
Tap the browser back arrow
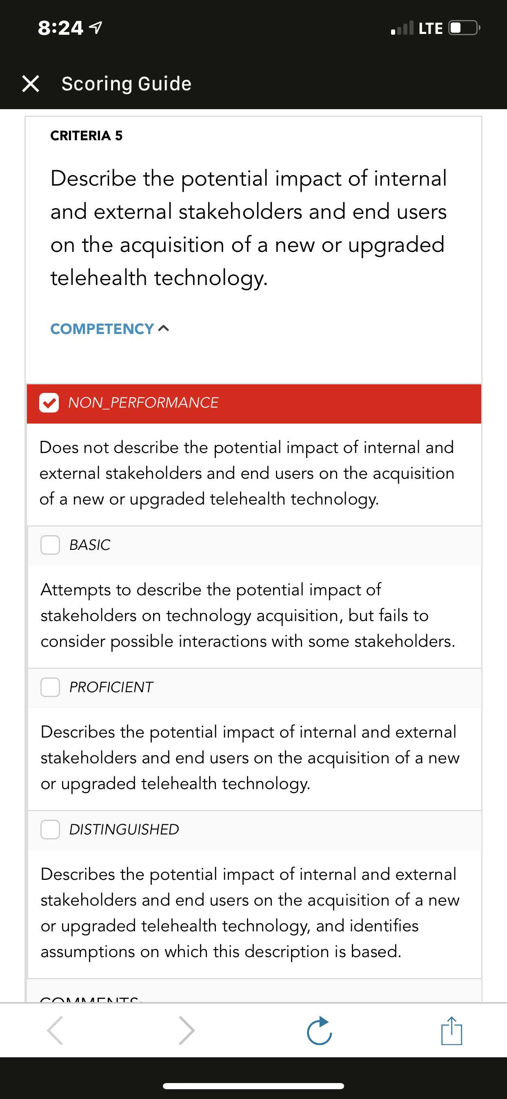[x=56, y=1030]
